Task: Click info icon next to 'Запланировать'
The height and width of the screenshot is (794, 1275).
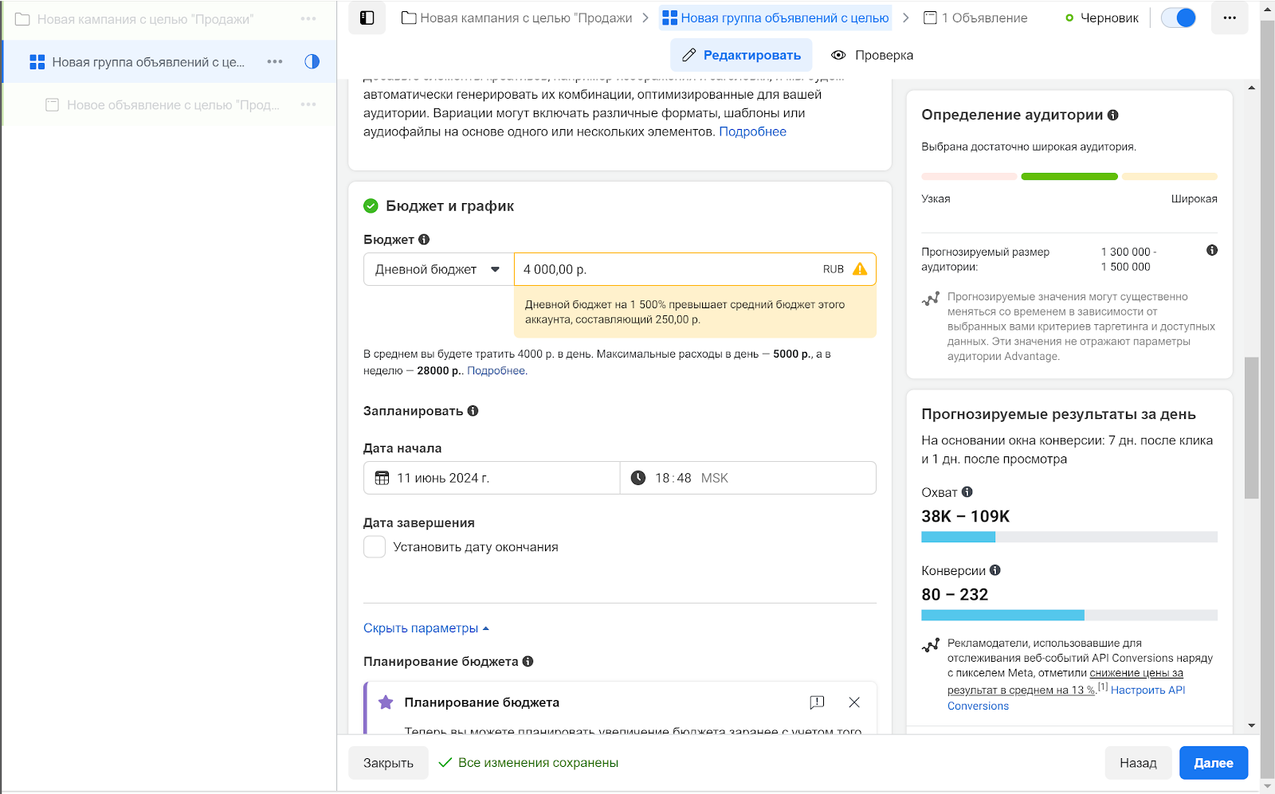Action: 473,411
